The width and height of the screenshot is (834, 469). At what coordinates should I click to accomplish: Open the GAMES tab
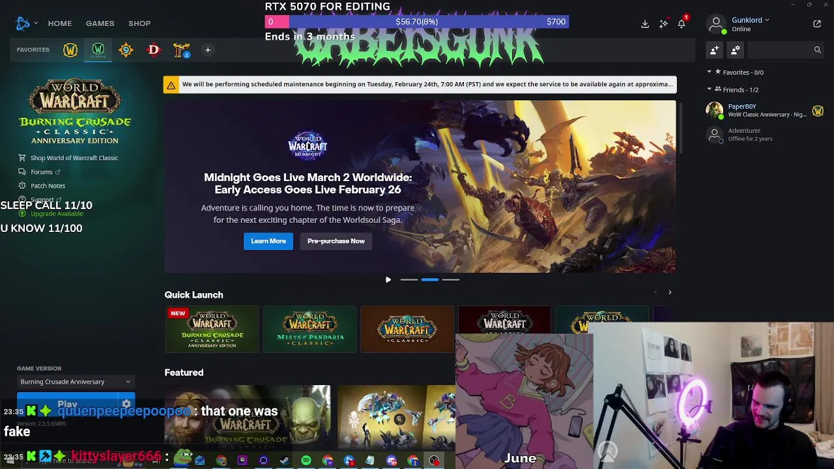(100, 23)
